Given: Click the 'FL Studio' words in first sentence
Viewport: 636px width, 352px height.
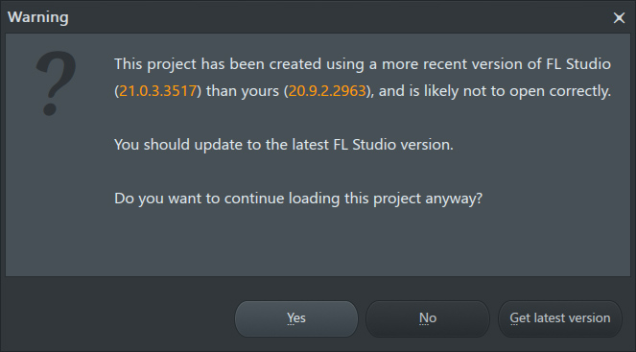Looking at the screenshot, I should pos(578,64).
